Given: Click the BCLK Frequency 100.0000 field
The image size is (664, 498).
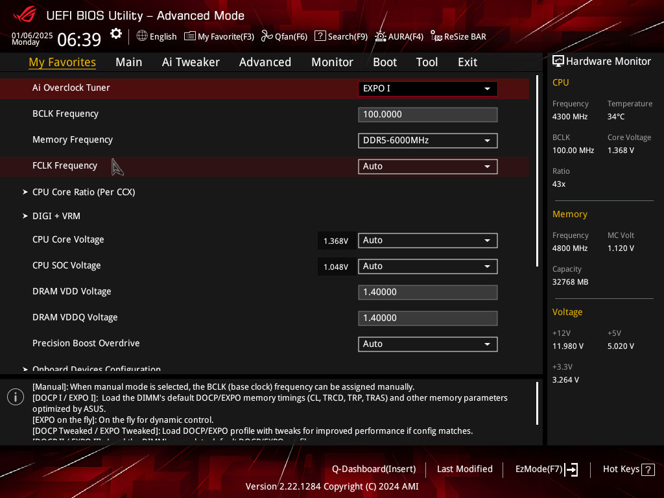Looking at the screenshot, I should tap(428, 114).
